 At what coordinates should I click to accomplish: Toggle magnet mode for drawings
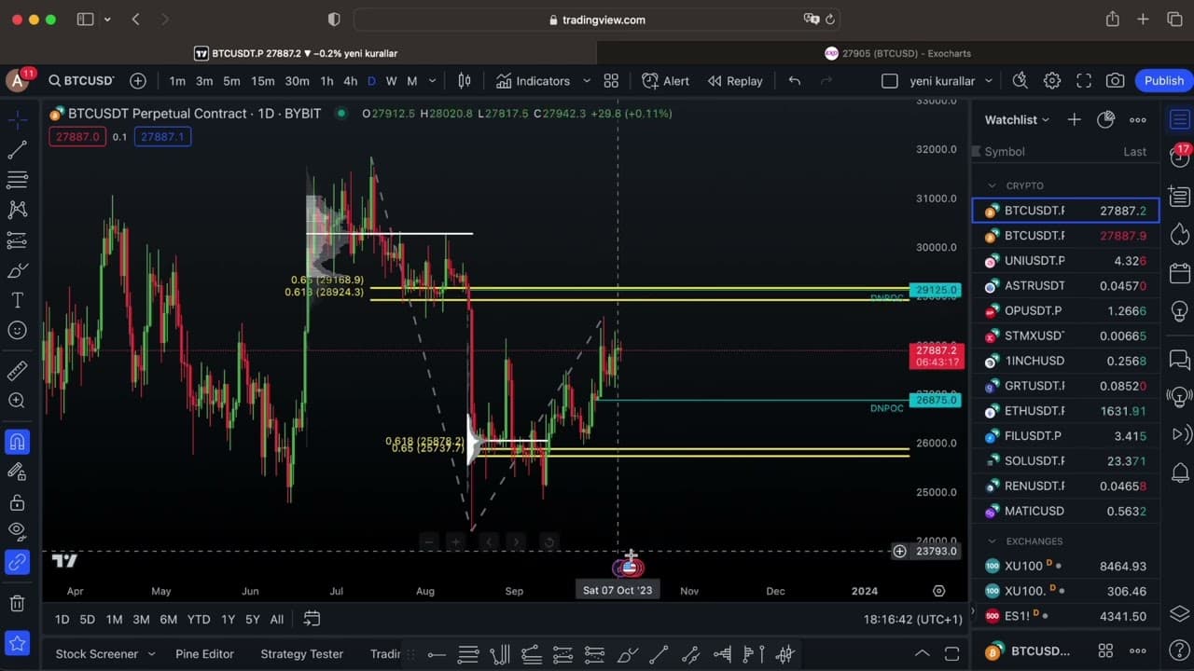tap(17, 442)
